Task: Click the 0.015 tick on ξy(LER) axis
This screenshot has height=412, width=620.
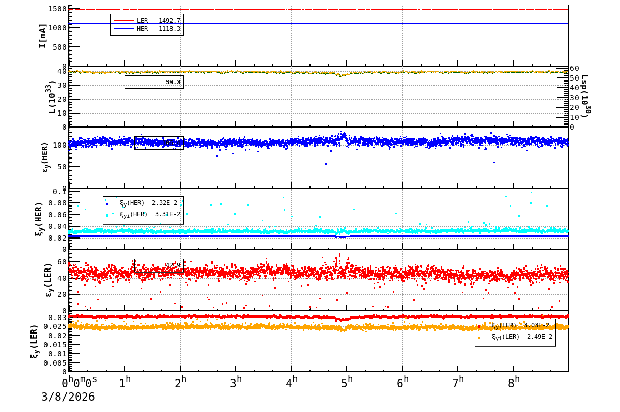Action: (55, 345)
